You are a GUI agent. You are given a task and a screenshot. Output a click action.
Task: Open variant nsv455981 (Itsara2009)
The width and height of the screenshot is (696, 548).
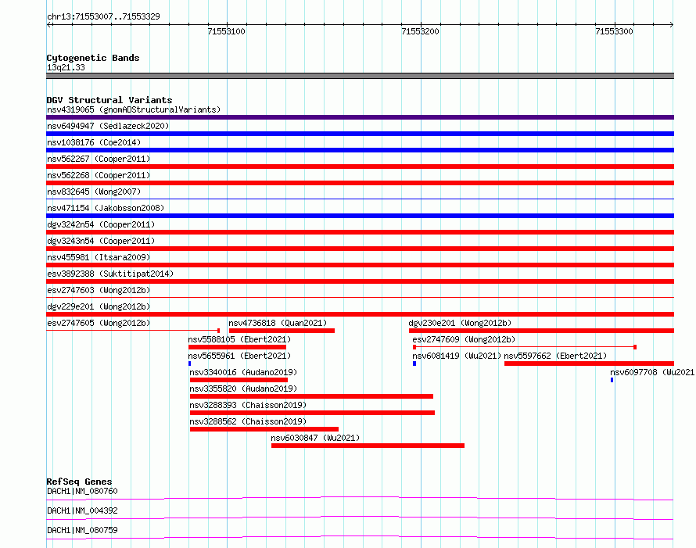(x=99, y=257)
